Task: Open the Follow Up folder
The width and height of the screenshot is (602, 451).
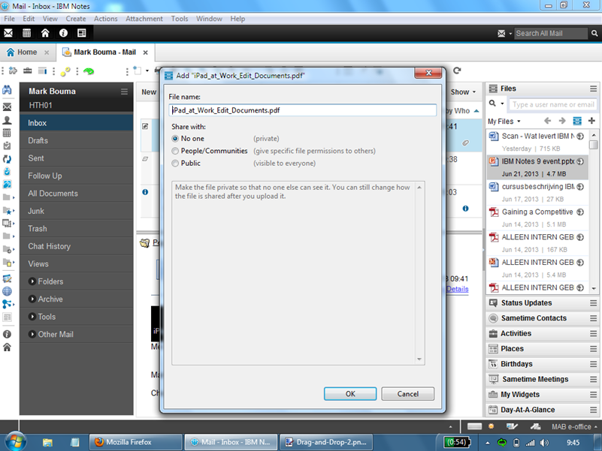Action: click(x=77, y=176)
